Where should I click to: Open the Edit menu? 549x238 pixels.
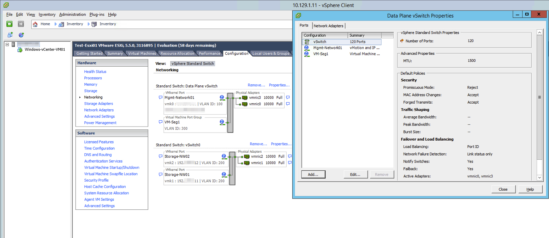coord(19,14)
